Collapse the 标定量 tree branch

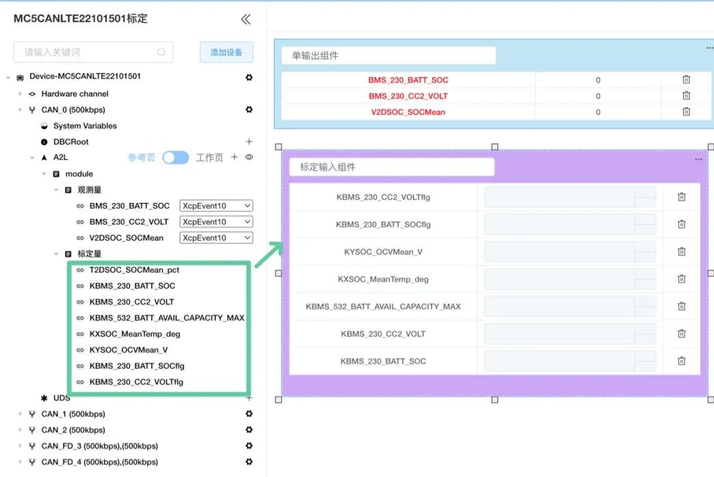tap(55, 253)
